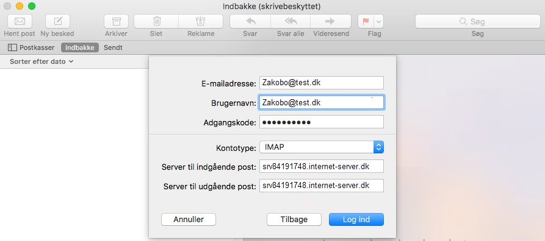
Task: Click the Brugernavn input field
Action: tap(322, 103)
